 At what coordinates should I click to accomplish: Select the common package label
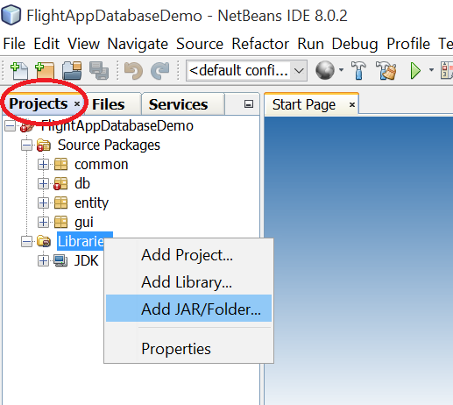point(102,165)
